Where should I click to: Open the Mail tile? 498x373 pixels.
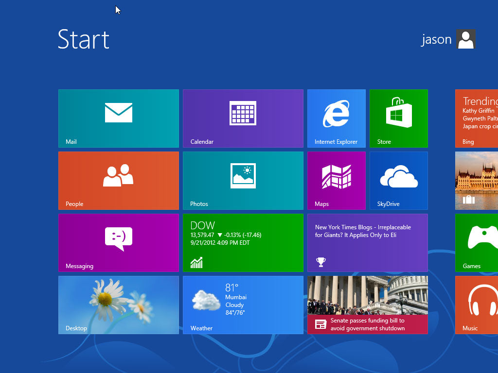(x=118, y=118)
